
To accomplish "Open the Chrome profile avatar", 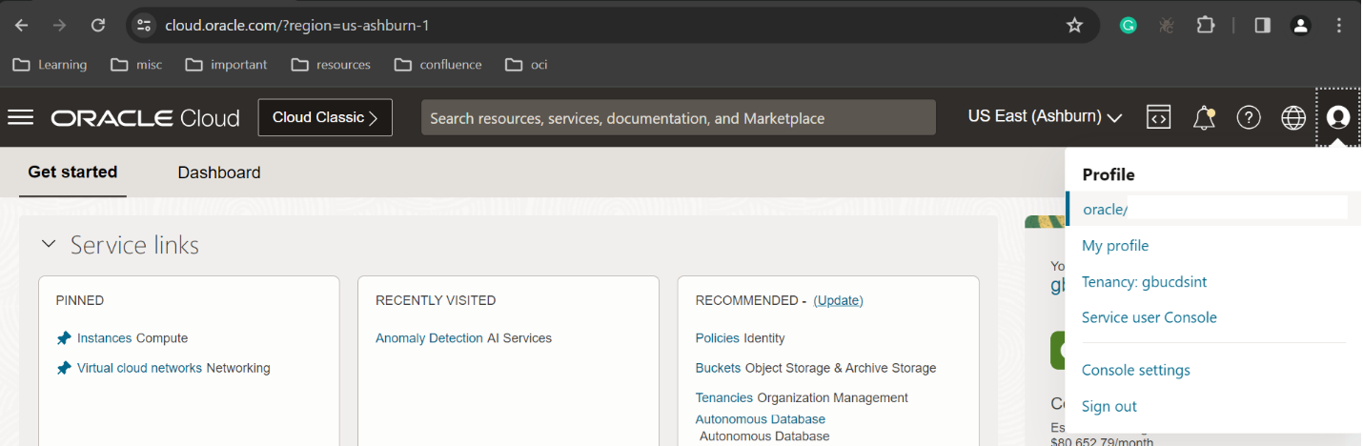I will click(x=1300, y=26).
